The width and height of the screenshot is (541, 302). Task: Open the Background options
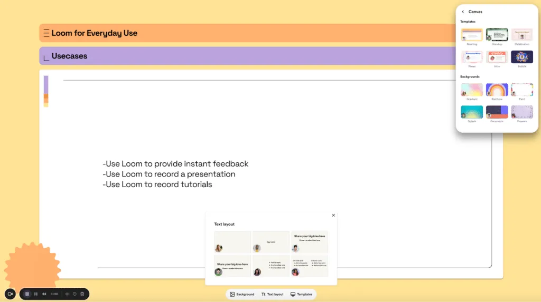[242, 294]
